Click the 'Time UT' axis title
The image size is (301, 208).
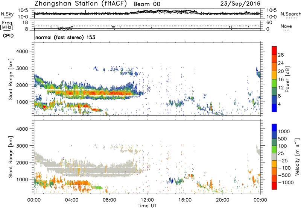[x=147, y=206]
